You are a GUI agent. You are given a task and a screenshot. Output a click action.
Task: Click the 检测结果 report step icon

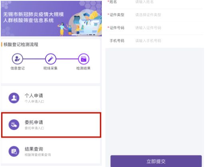click(x=83, y=59)
